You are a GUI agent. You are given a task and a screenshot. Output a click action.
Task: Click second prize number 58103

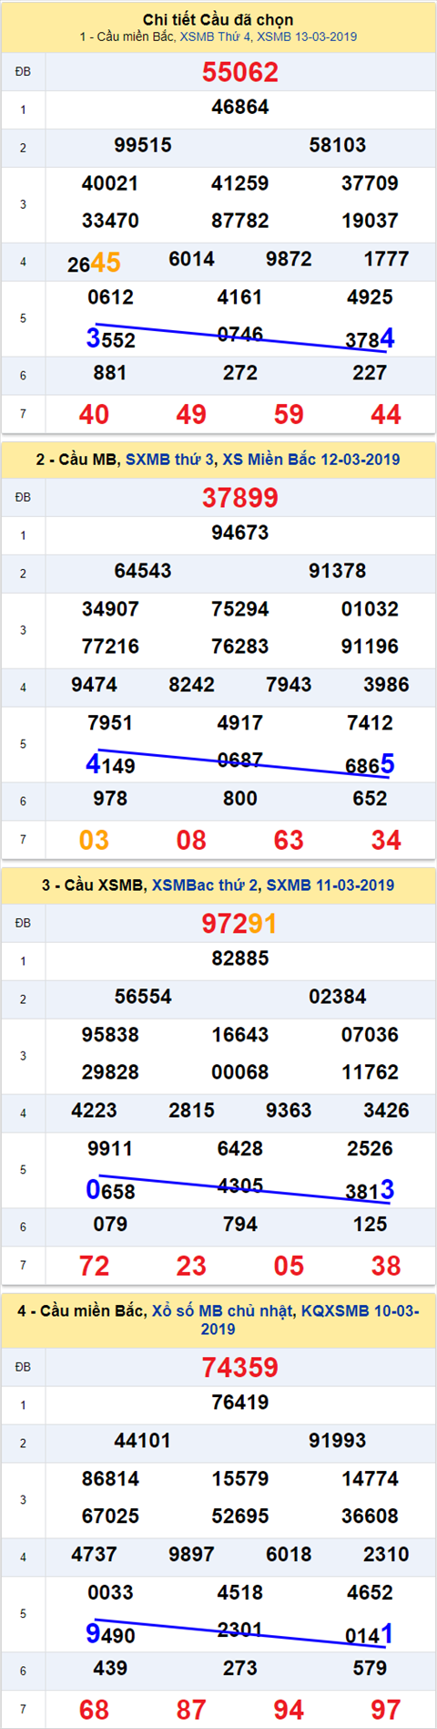pyautogui.click(x=338, y=145)
